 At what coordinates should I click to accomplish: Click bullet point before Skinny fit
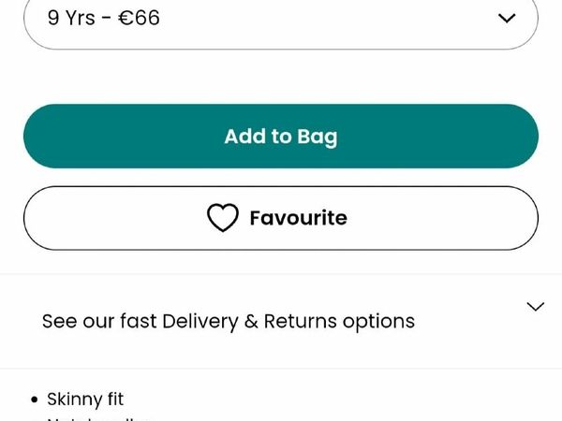pos(35,399)
